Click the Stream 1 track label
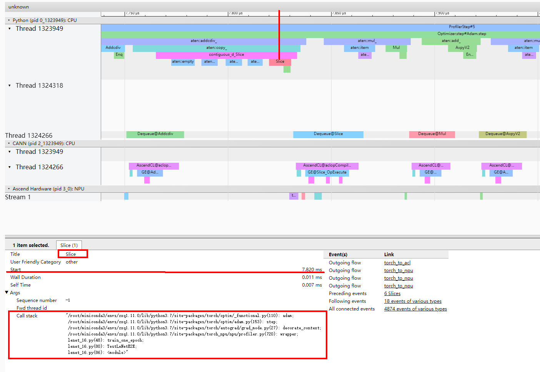 [x=18, y=197]
